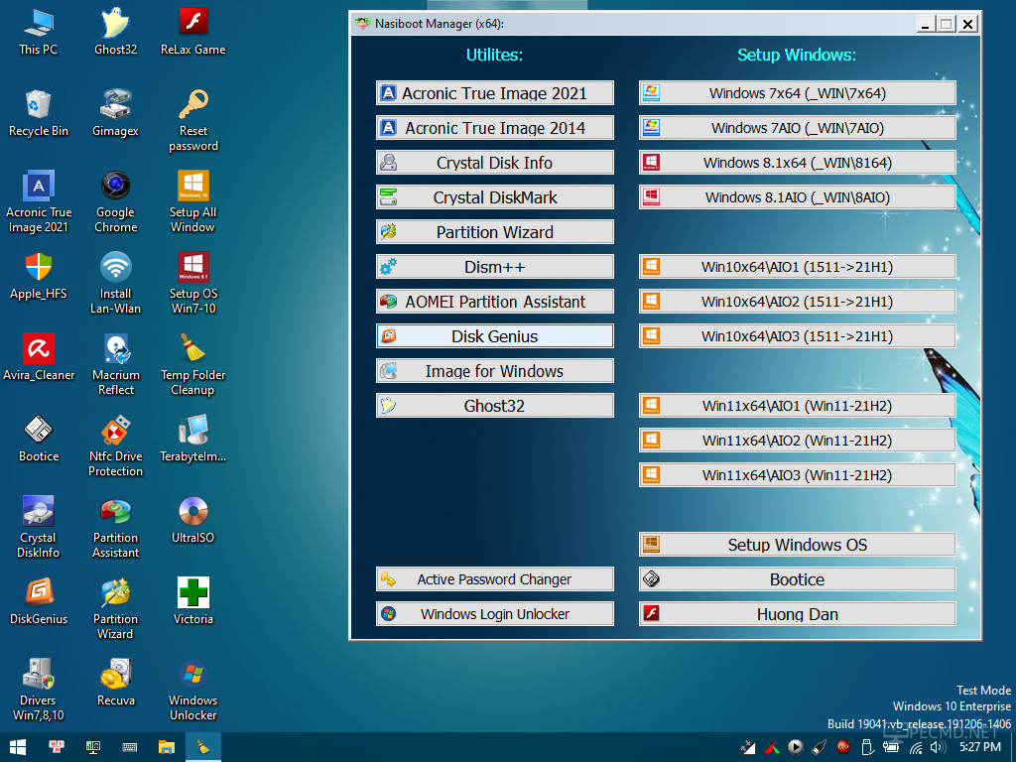Open Huong Dan guide button
The width and height of the screenshot is (1016, 762).
pyautogui.click(x=797, y=614)
